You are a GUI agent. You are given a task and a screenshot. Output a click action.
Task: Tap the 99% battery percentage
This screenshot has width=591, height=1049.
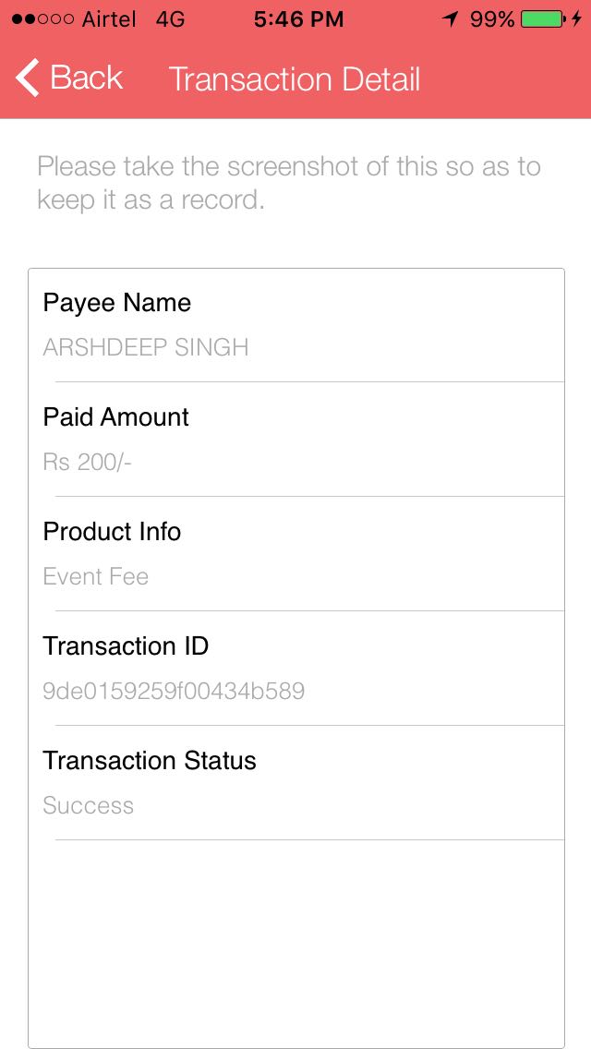click(x=492, y=19)
